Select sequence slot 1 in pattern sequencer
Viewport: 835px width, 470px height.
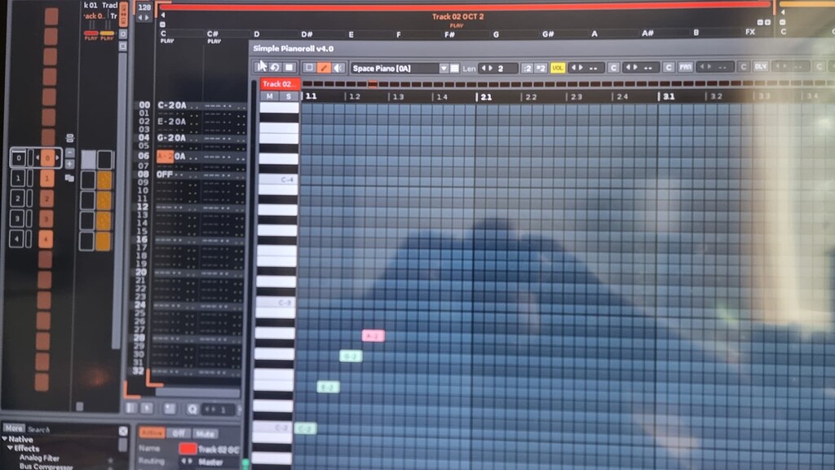18,178
